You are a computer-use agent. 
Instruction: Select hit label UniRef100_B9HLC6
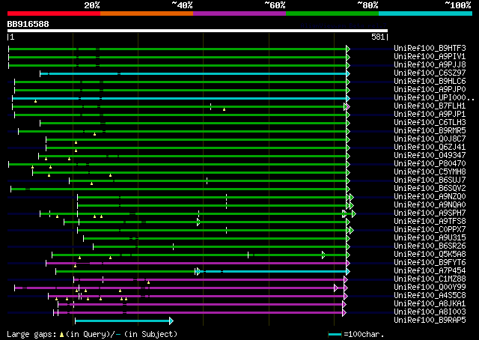[x=430, y=81]
